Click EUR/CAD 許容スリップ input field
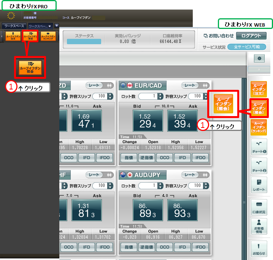The image size is (273, 260). [196, 96]
